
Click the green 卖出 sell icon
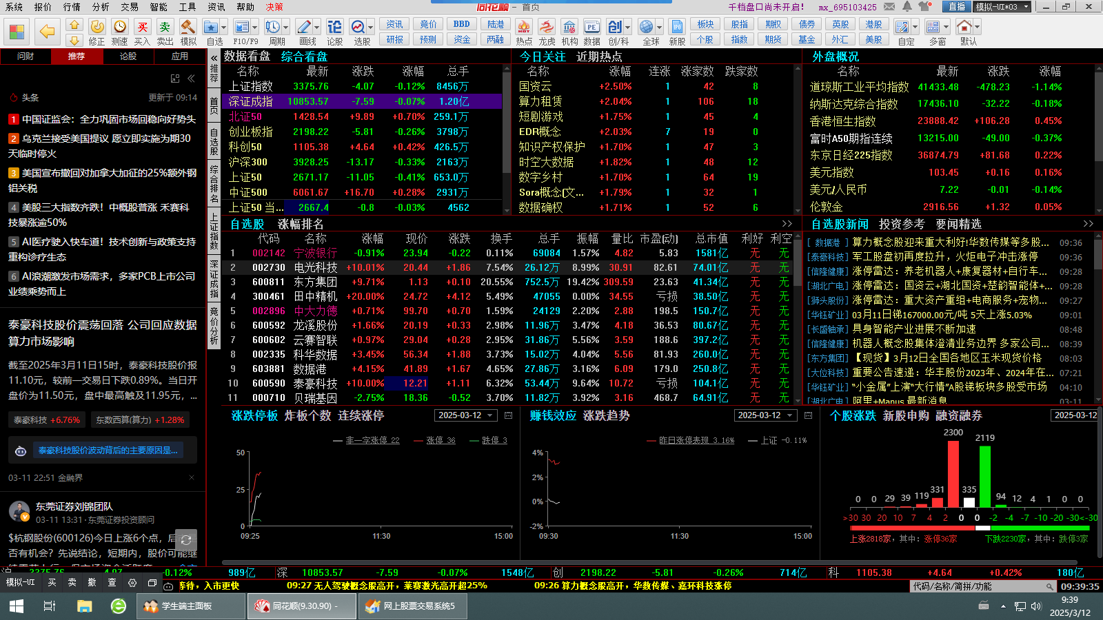(x=165, y=32)
